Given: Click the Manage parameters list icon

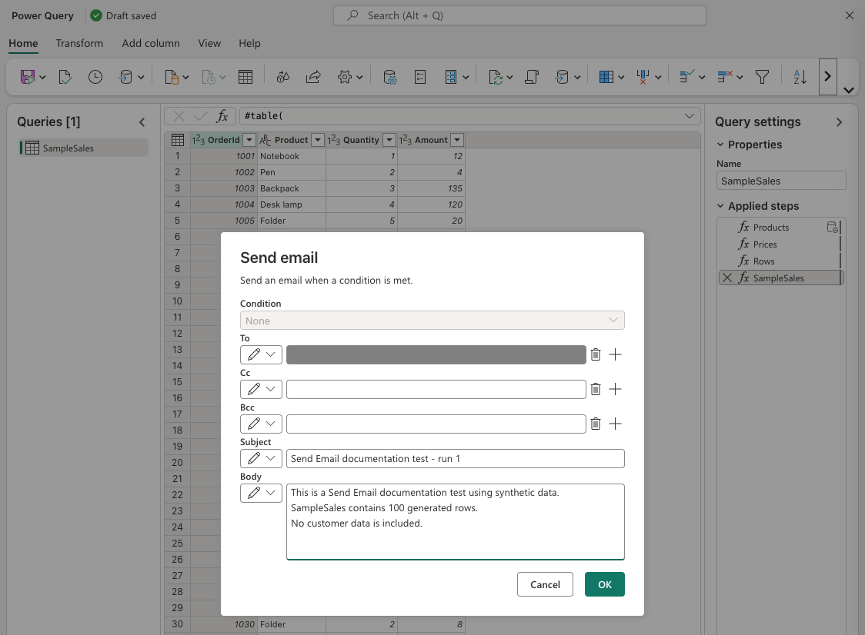Looking at the screenshot, I should pyautogui.click(x=420, y=77).
